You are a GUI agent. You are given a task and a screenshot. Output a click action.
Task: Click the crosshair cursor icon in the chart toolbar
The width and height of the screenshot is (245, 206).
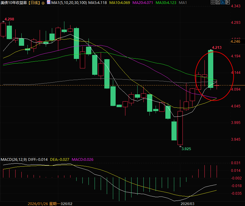coord(213,2)
